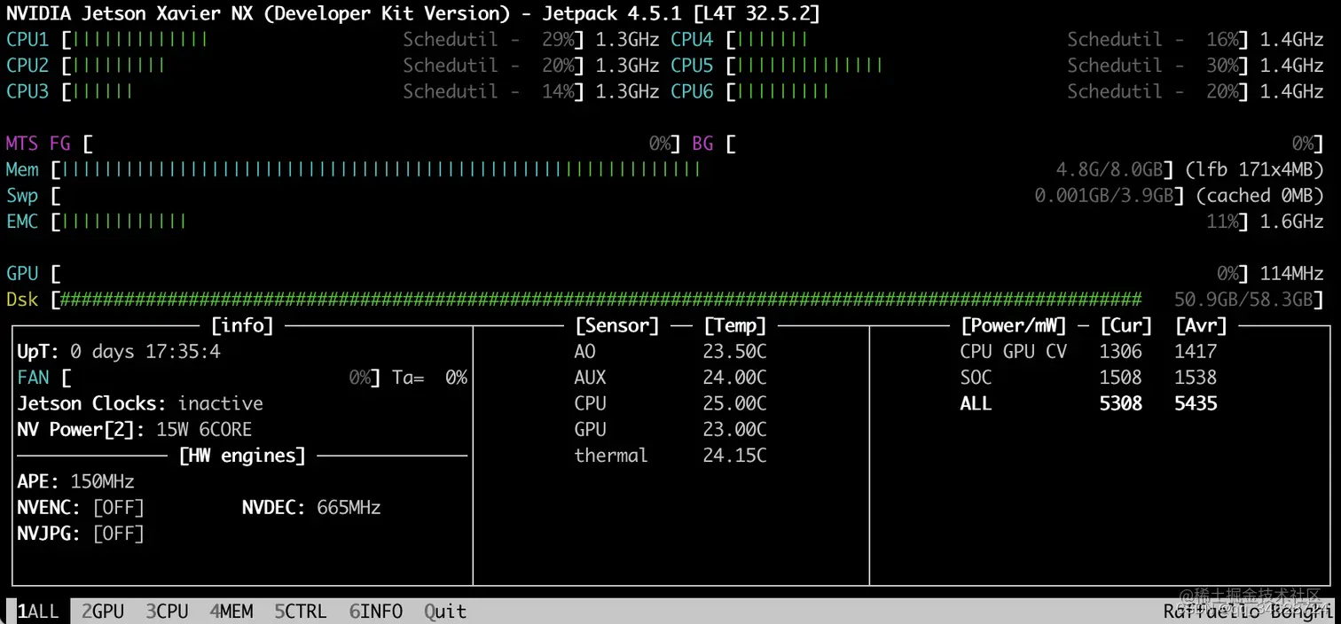Viewport: 1341px width, 624px height.
Task: Click the '50.9GB/58.3GB' disk value
Action: pos(1243,300)
